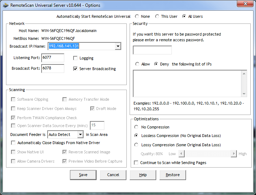Click the Cancel button
The height and width of the screenshot is (195, 256).
[x=113, y=175]
